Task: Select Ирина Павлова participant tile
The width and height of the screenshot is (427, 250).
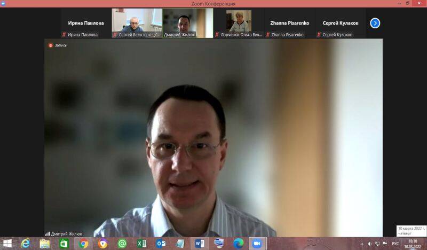Action: click(x=86, y=23)
